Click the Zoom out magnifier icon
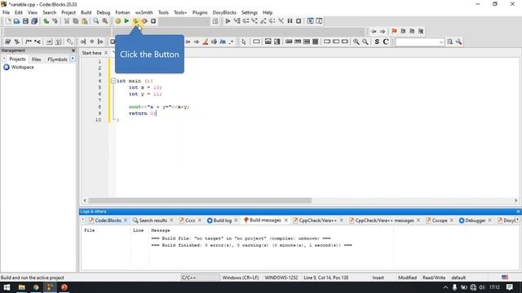Viewport: 522px width, 293px height. pos(365,42)
